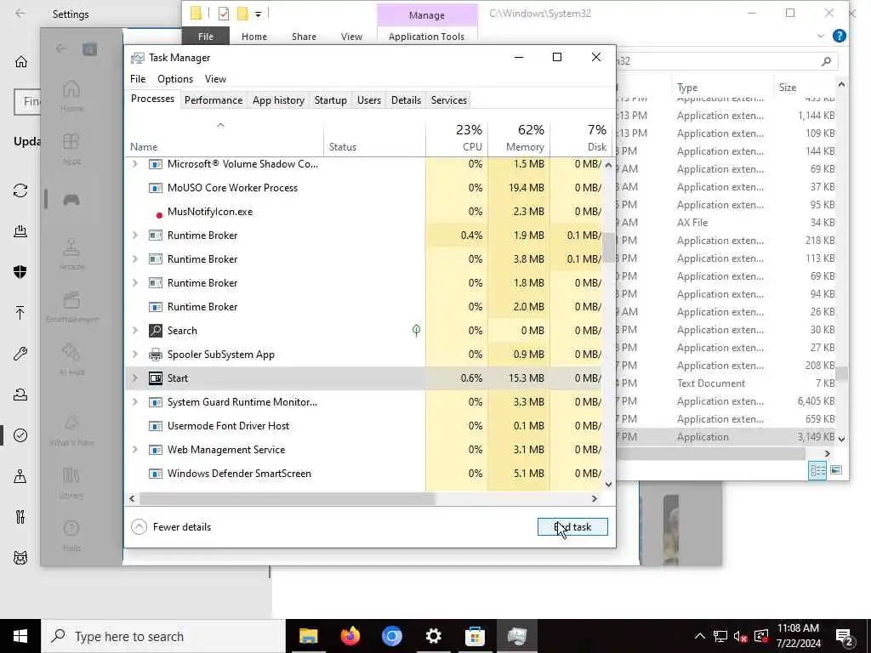Collapse details using the round arrow icon
This screenshot has height=653, width=871.
click(x=139, y=527)
